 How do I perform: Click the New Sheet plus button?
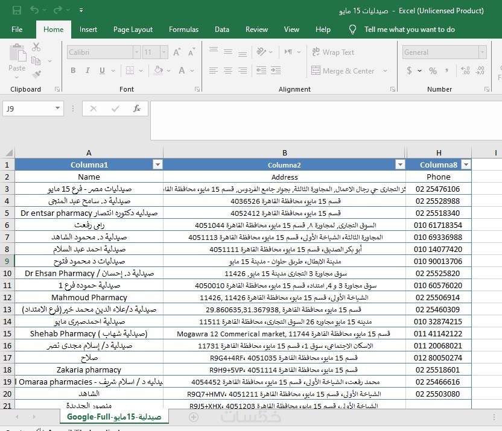click(x=193, y=417)
